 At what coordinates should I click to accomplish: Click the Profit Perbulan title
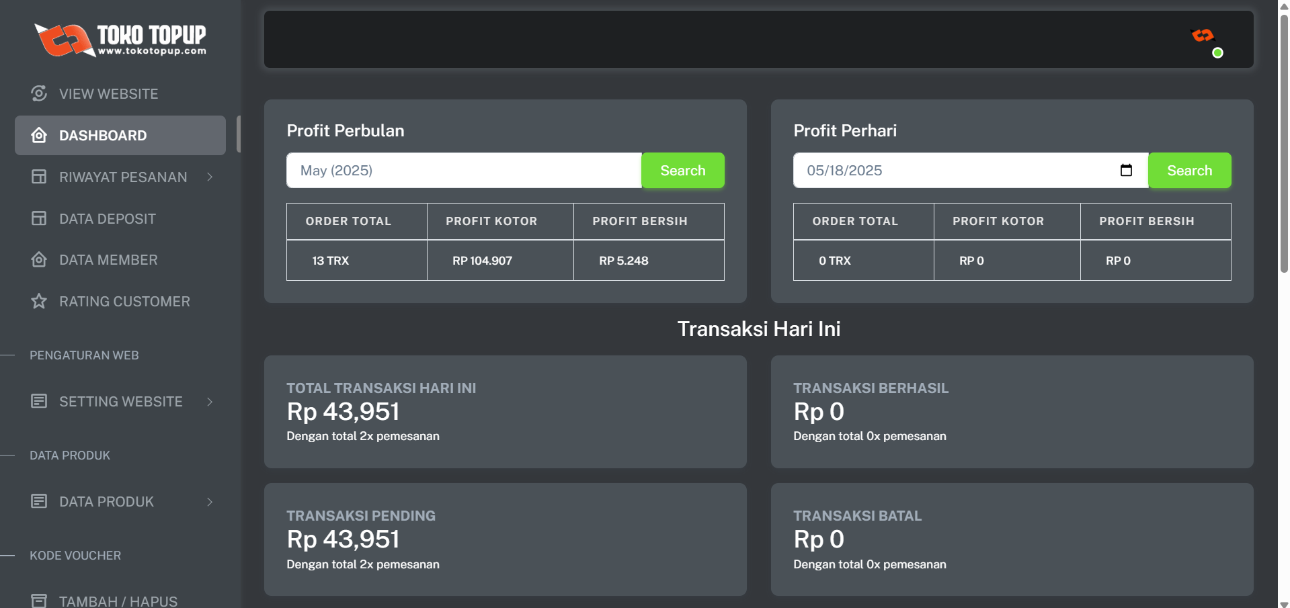pos(346,130)
